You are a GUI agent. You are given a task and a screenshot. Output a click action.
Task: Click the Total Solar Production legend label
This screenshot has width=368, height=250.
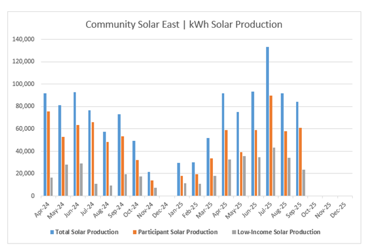point(86,232)
